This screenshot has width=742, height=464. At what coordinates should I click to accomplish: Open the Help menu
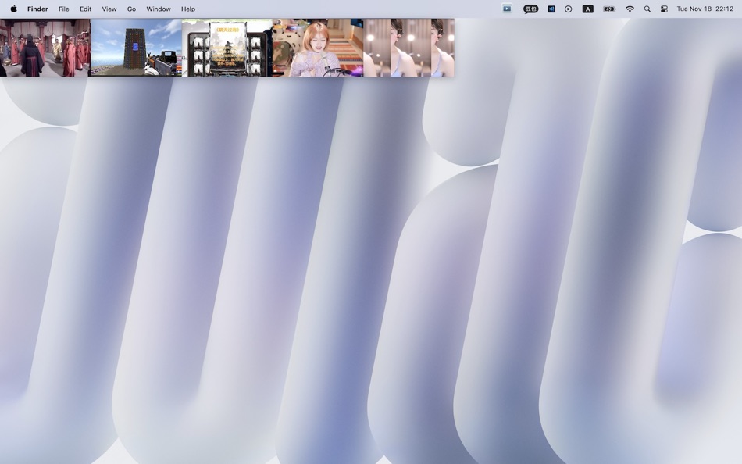click(187, 9)
